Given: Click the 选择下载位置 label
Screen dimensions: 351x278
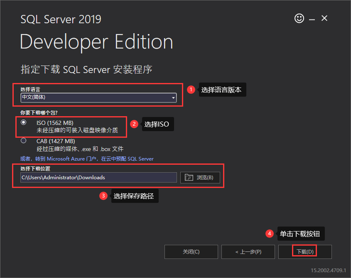Looking at the screenshot, I should [x=35, y=168].
